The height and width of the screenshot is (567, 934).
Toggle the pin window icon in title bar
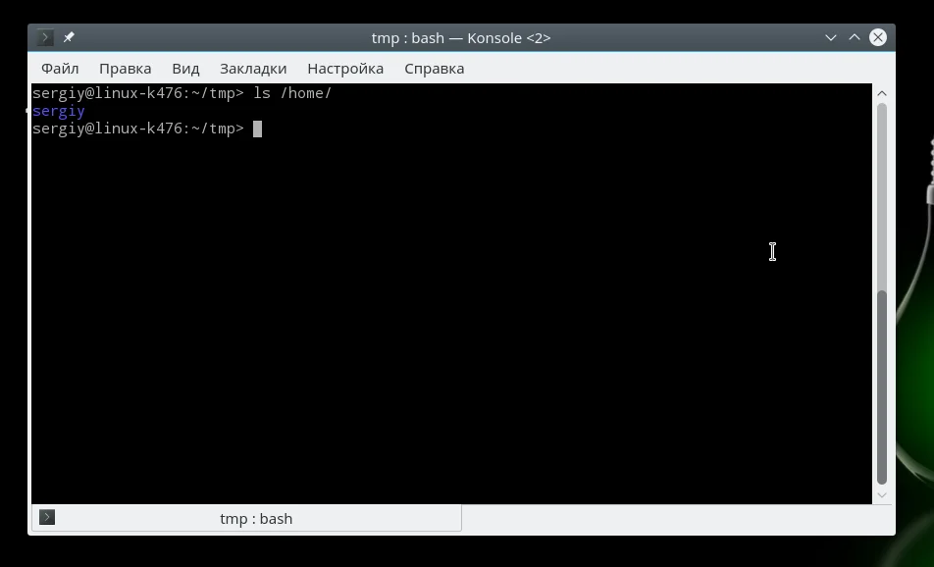(x=69, y=37)
